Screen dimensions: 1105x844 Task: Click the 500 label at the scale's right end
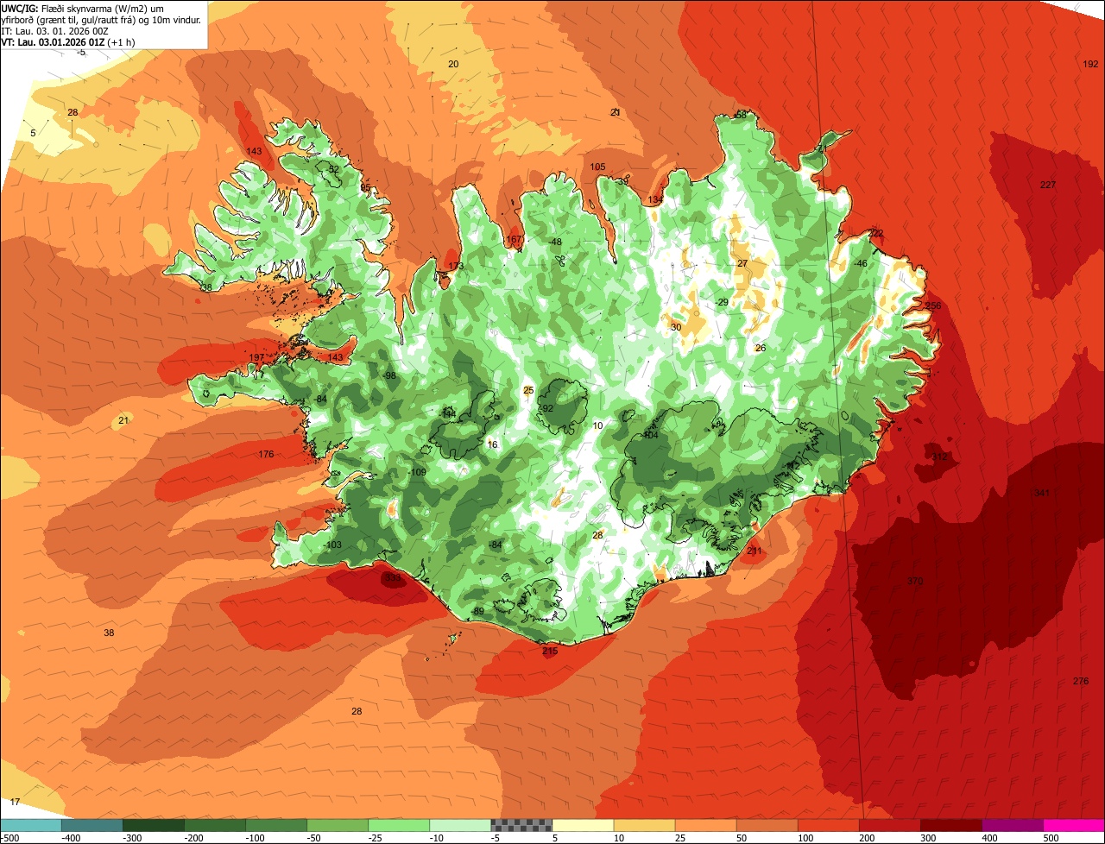(x=1050, y=838)
